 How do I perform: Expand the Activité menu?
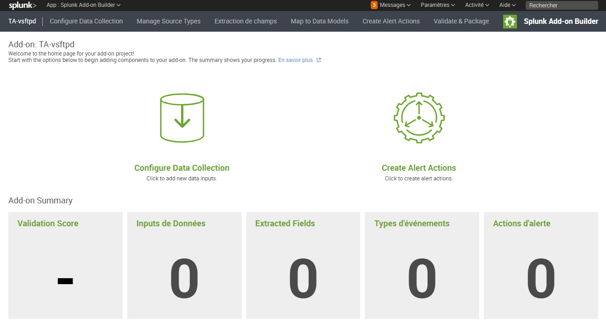476,5
